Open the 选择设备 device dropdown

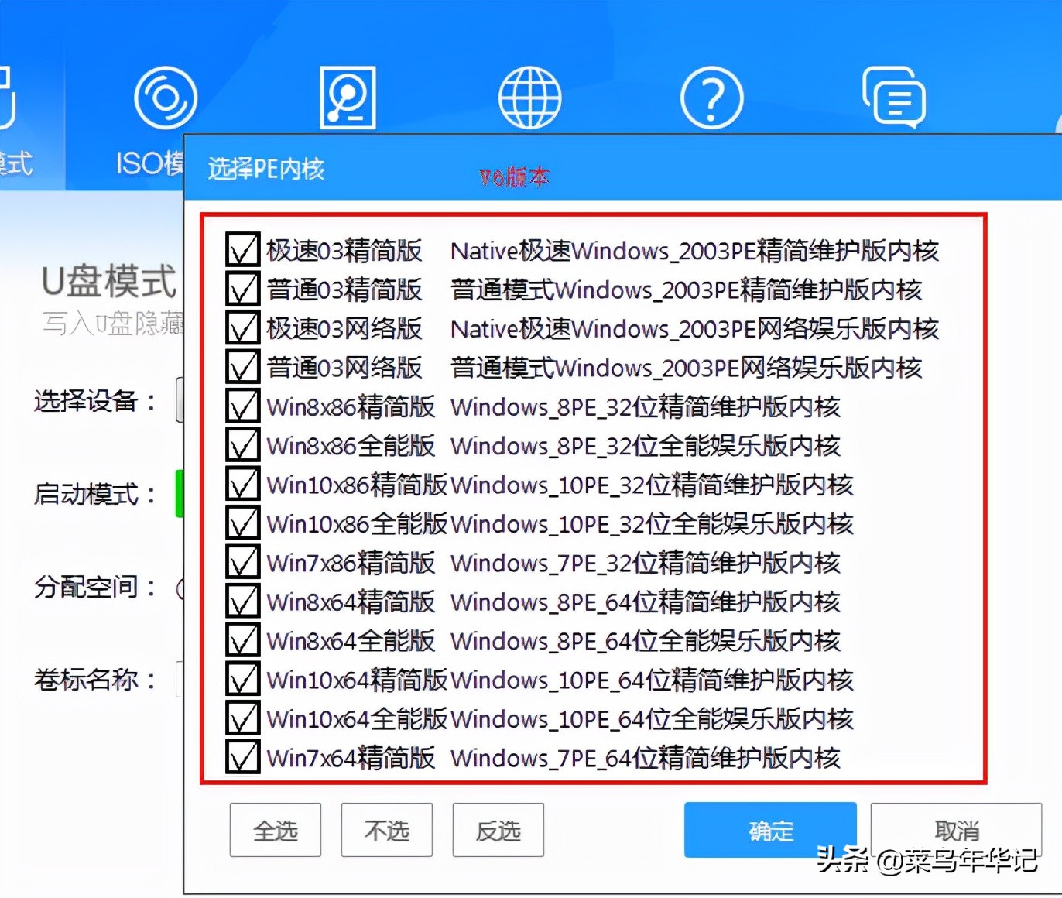tap(180, 401)
